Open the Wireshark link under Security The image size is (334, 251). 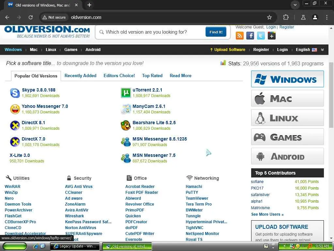[x=74, y=216]
